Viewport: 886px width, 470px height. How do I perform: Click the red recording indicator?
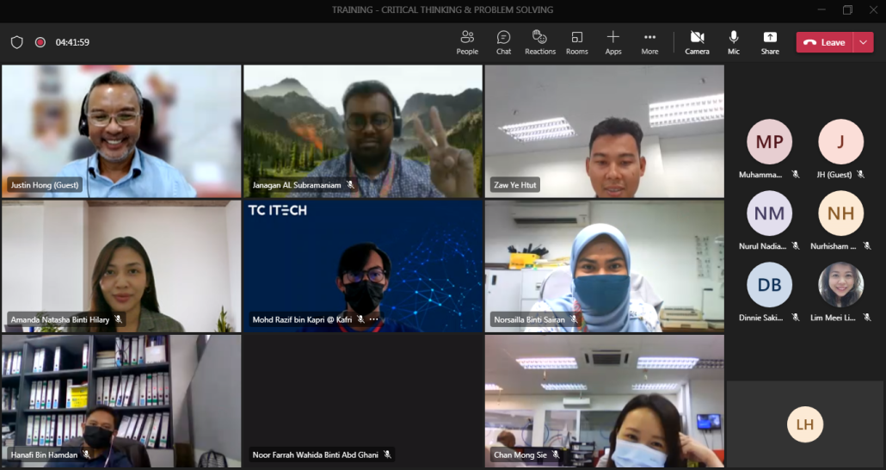[x=40, y=42]
